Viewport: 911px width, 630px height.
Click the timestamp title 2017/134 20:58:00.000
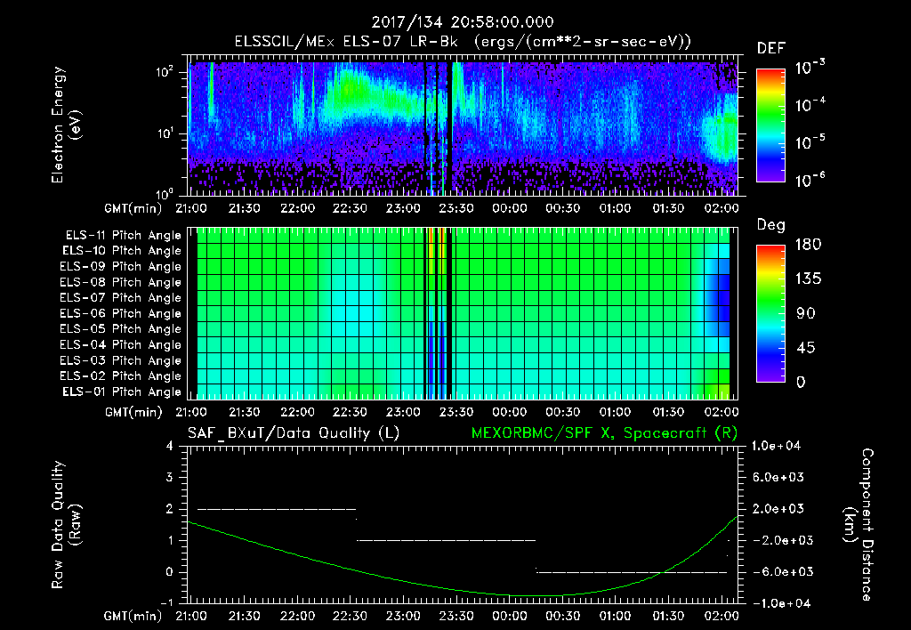(463, 22)
